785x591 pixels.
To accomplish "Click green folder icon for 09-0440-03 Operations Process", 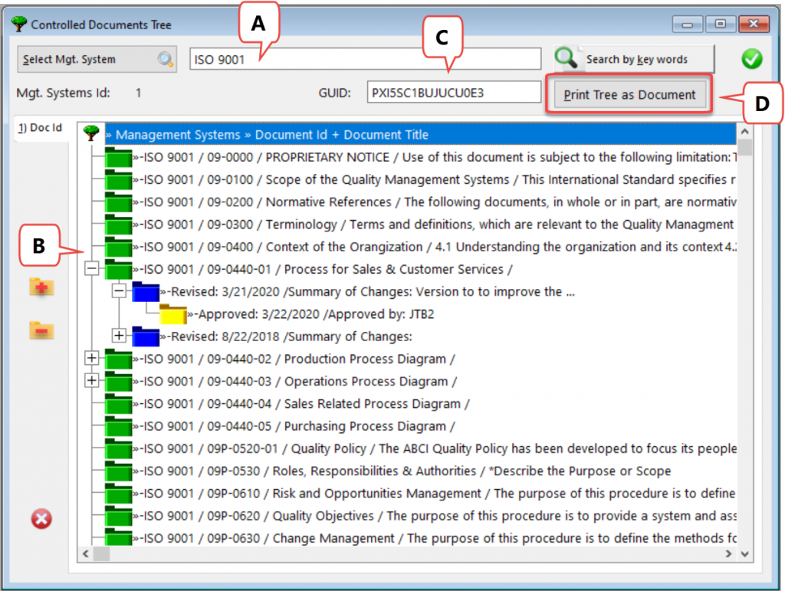I will pos(118,381).
